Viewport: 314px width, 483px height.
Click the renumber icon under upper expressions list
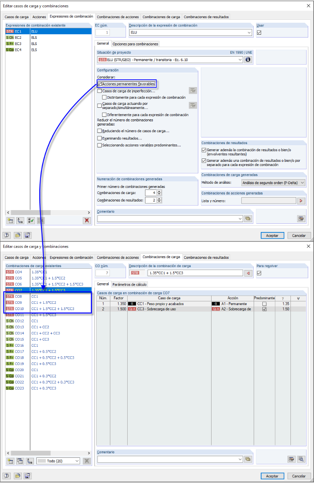point(20,220)
